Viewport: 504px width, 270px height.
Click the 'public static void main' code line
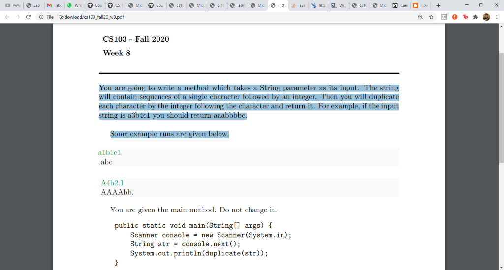(x=193, y=225)
